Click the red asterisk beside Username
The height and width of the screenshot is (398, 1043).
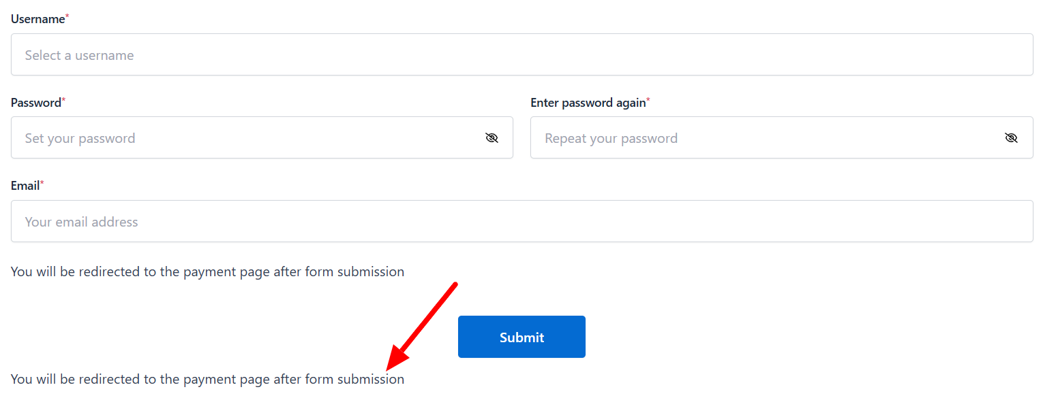tap(67, 18)
